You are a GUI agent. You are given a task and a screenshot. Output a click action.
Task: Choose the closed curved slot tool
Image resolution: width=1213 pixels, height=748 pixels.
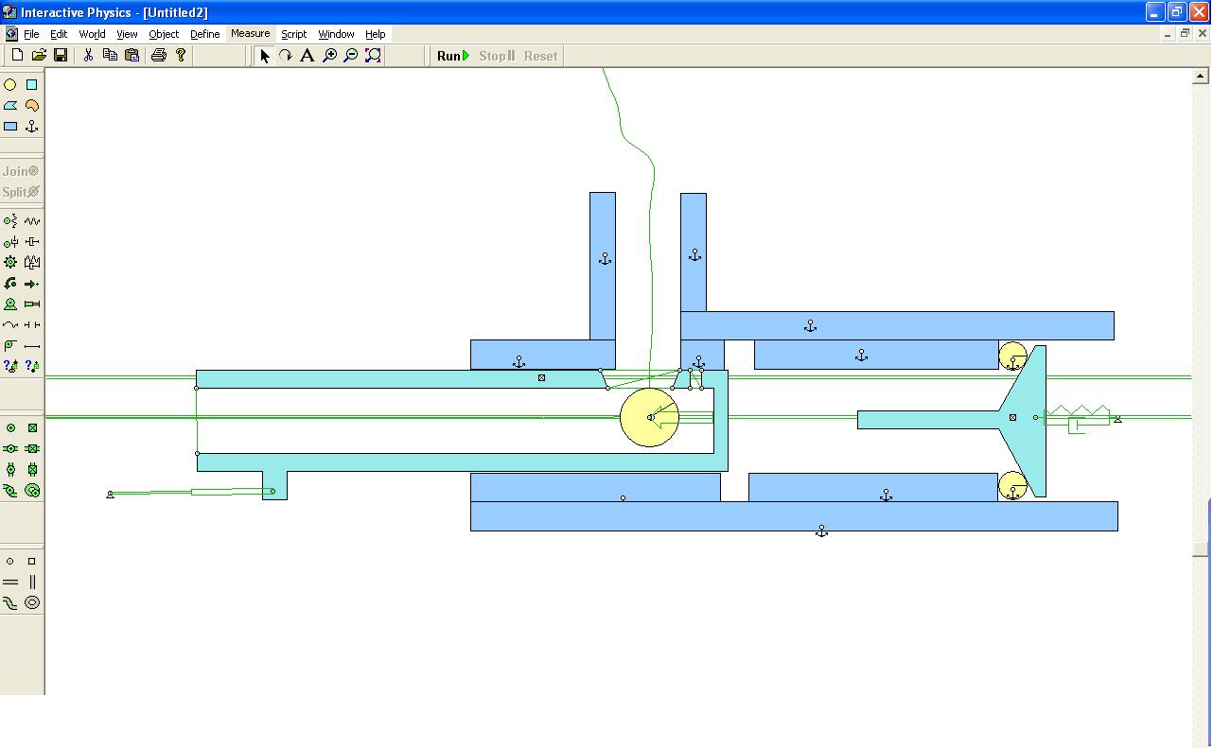click(x=32, y=602)
